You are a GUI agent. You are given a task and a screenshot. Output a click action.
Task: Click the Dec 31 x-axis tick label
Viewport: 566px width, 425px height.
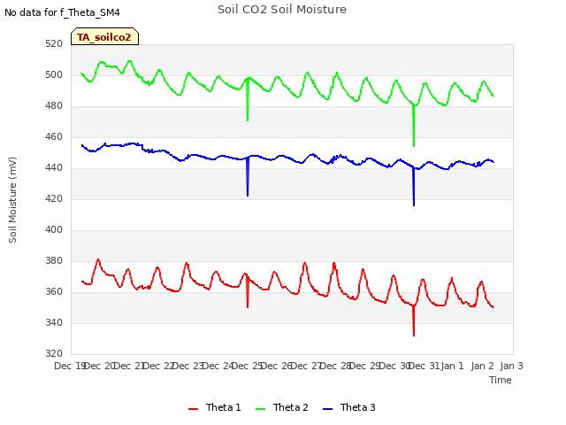(x=424, y=366)
